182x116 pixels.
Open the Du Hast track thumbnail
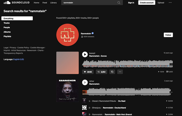click(x=84, y=101)
